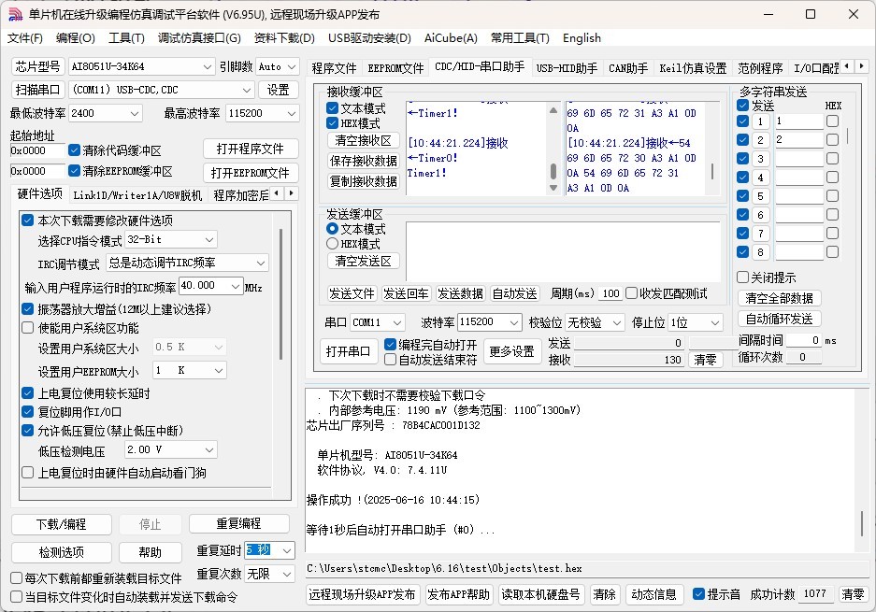Expand the CPU instruction mode 32-Bit dropdown

209,239
